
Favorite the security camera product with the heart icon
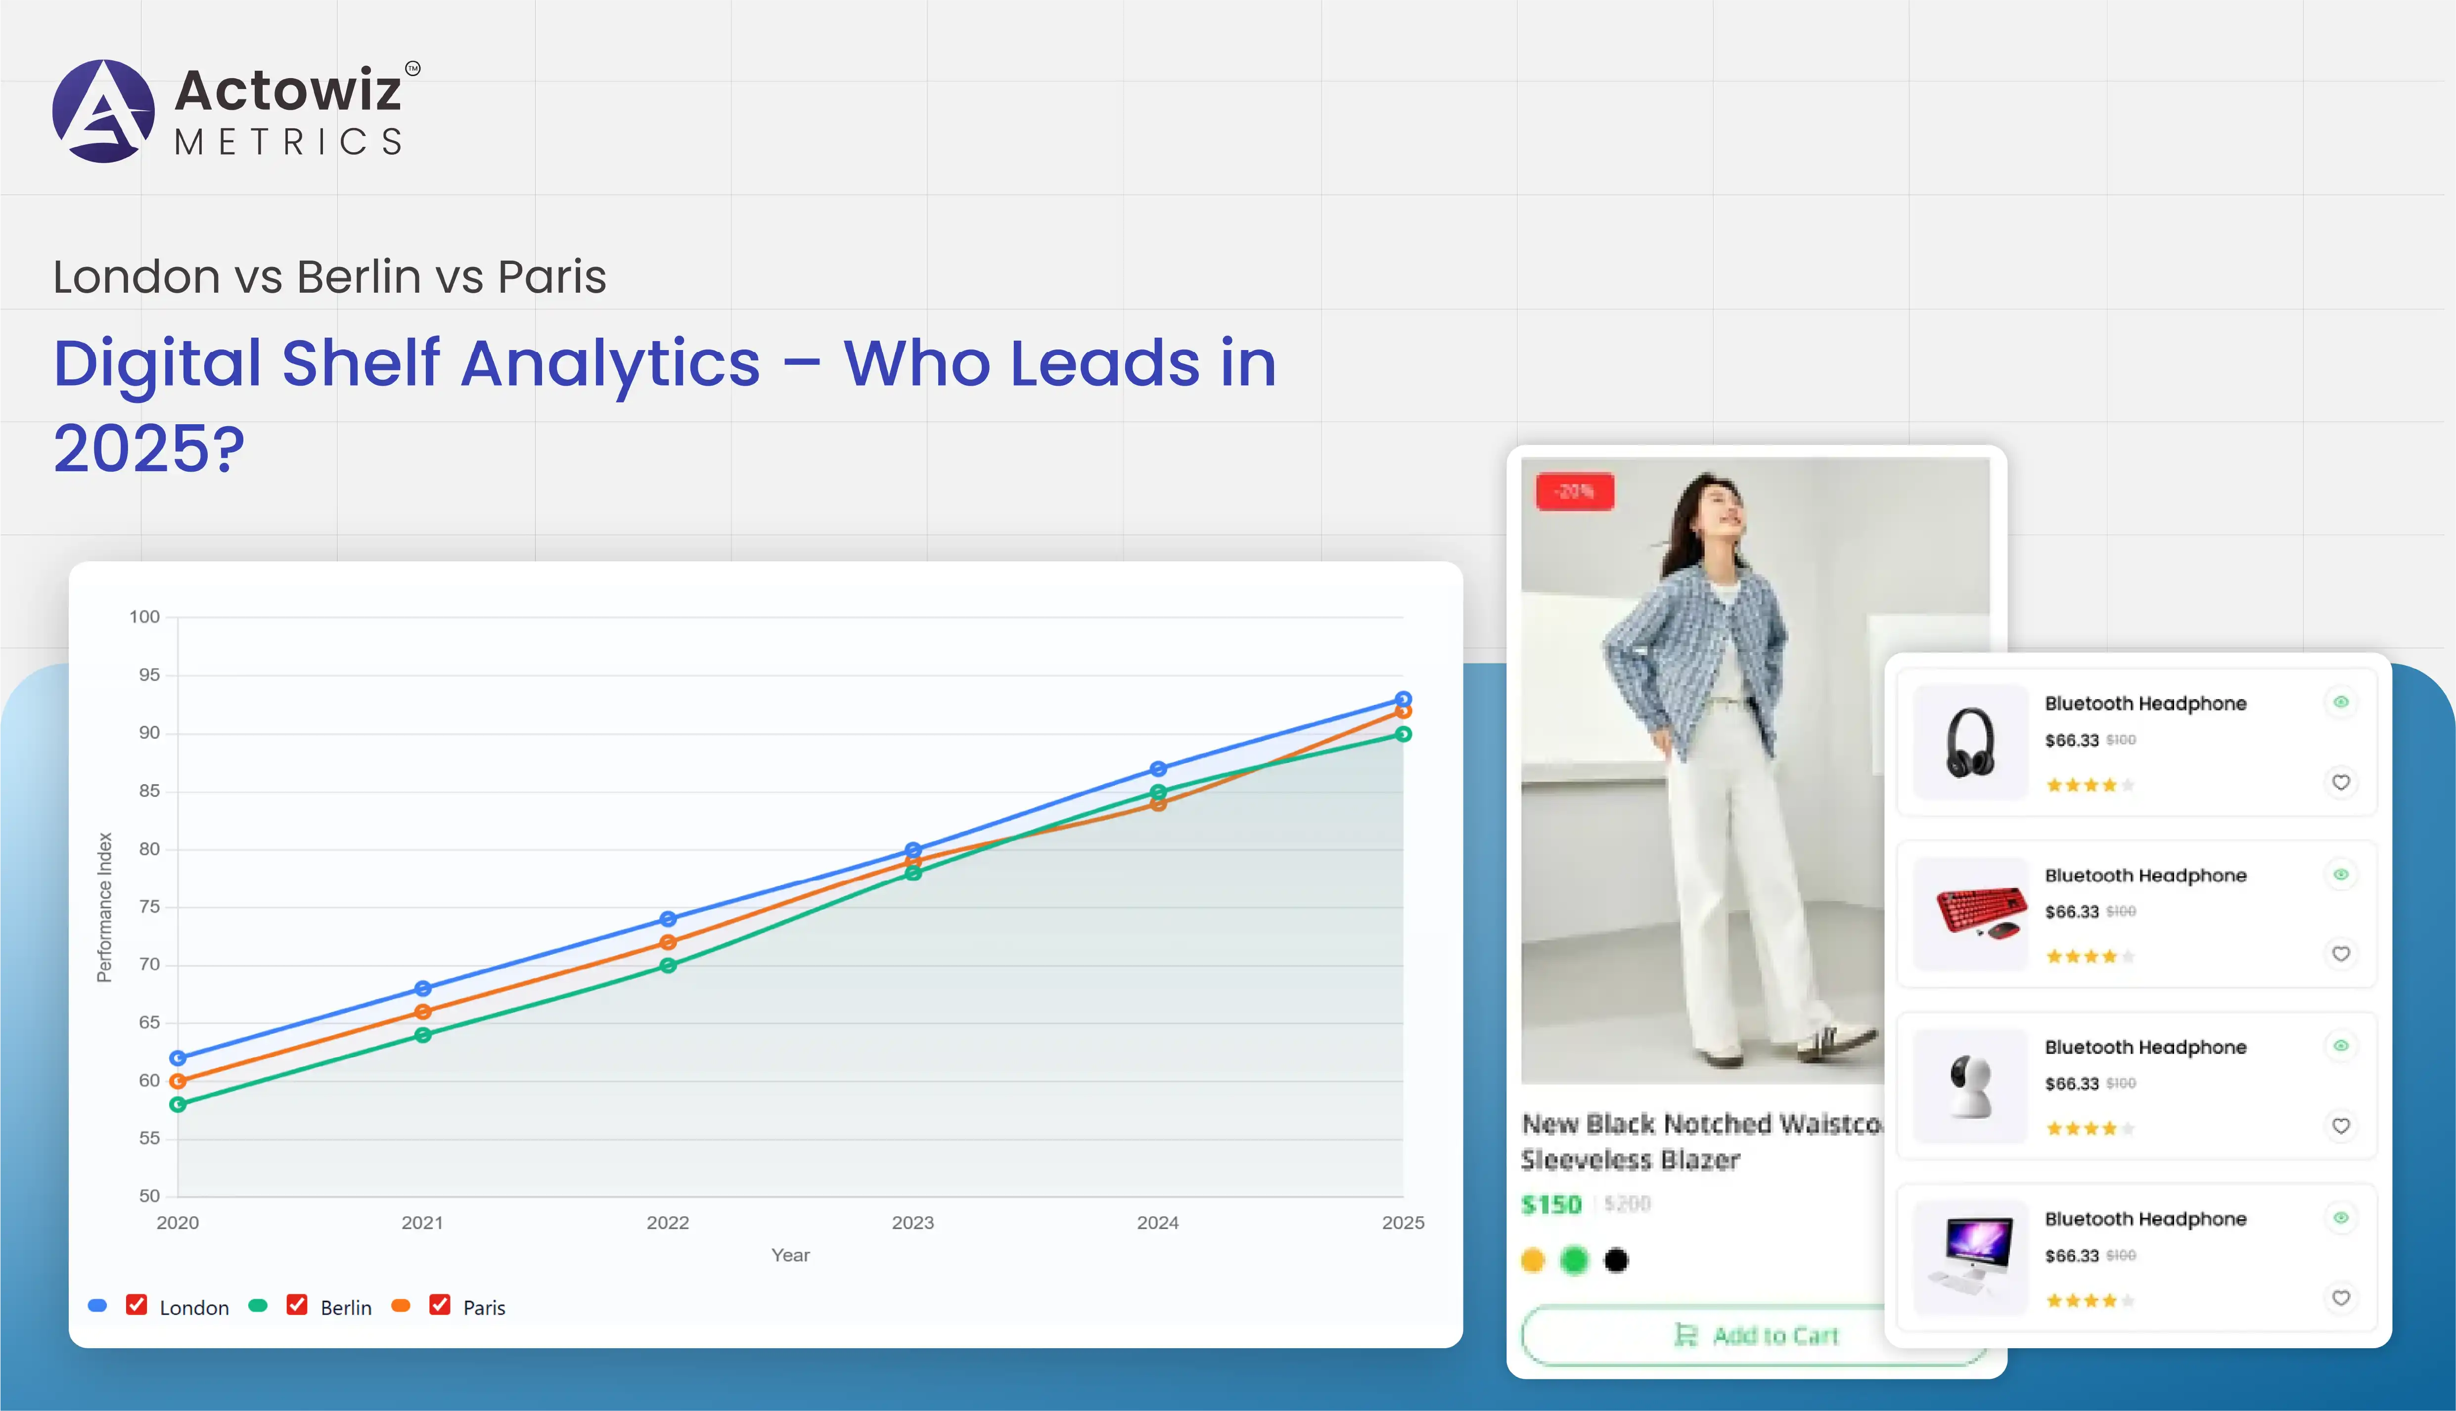coord(2341,1126)
